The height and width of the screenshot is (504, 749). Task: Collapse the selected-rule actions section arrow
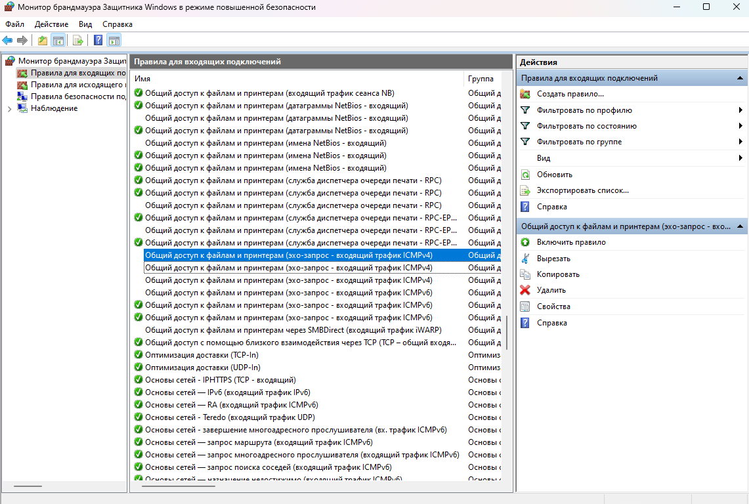[x=740, y=226]
